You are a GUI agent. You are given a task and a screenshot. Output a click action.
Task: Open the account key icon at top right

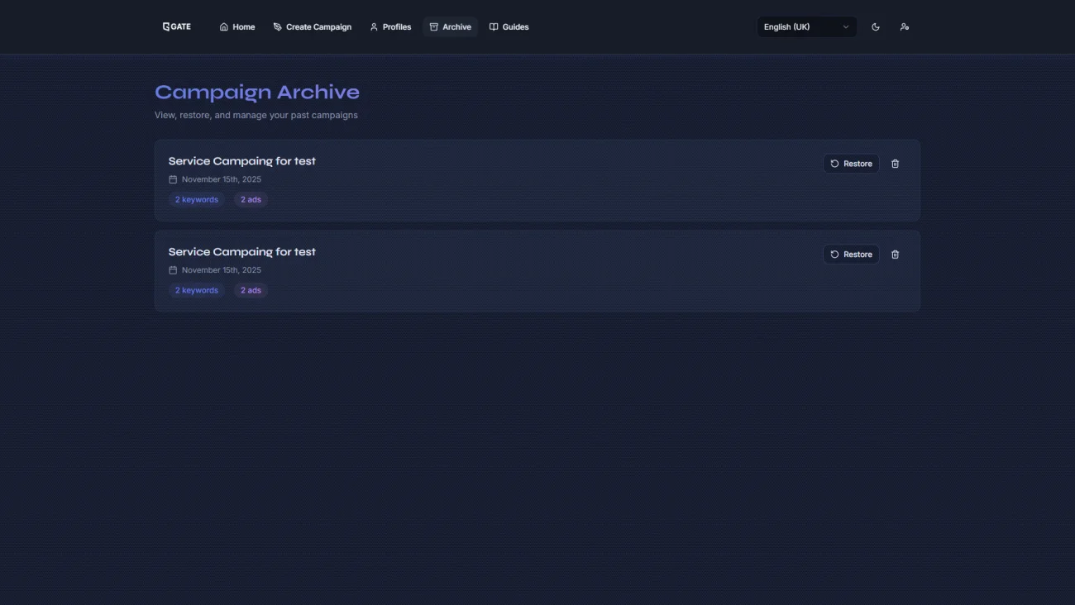tap(905, 26)
